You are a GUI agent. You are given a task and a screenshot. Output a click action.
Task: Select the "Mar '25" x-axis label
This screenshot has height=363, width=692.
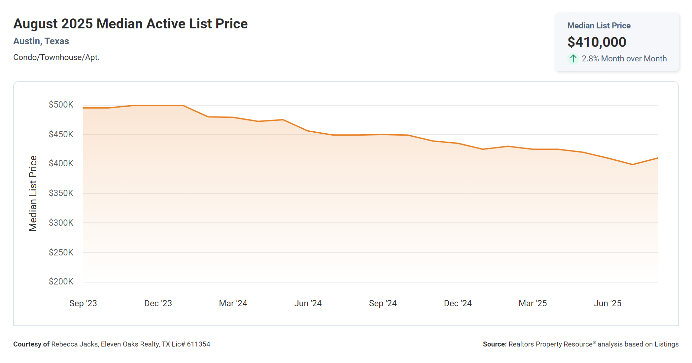tap(533, 303)
